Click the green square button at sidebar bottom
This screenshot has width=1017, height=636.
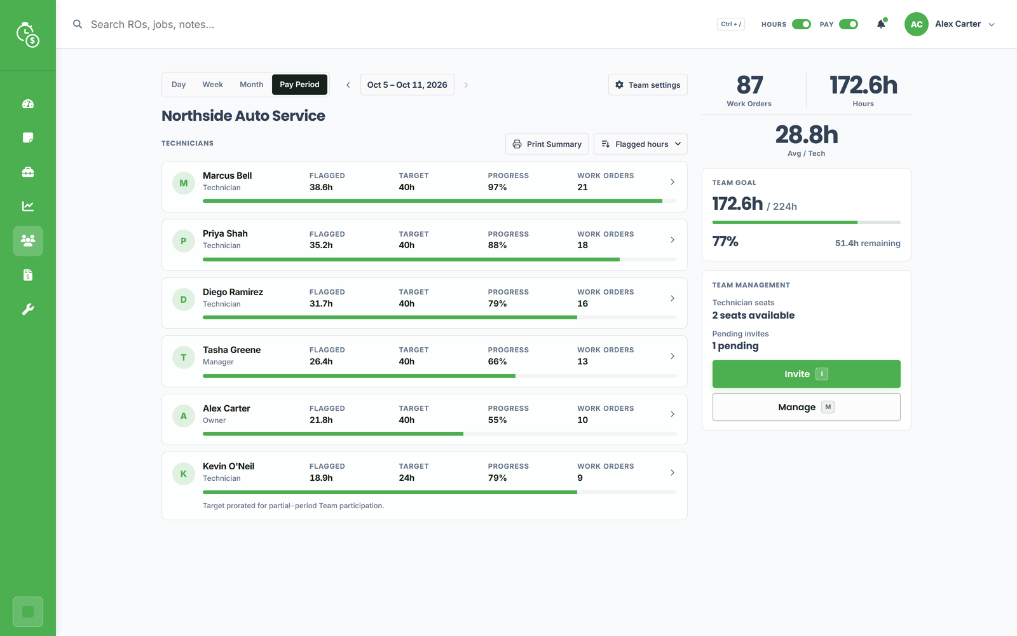click(x=28, y=612)
